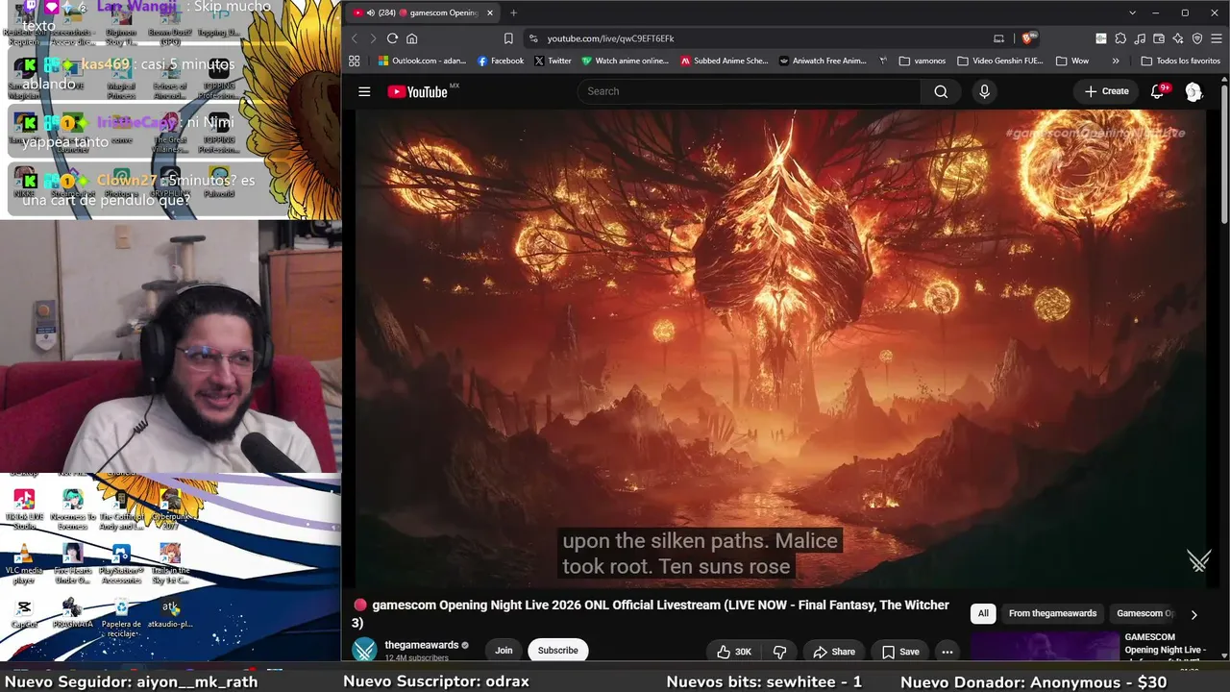Image resolution: width=1230 pixels, height=692 pixels.
Task: Open the Todos los favoritos folder
Action: coord(1180,61)
